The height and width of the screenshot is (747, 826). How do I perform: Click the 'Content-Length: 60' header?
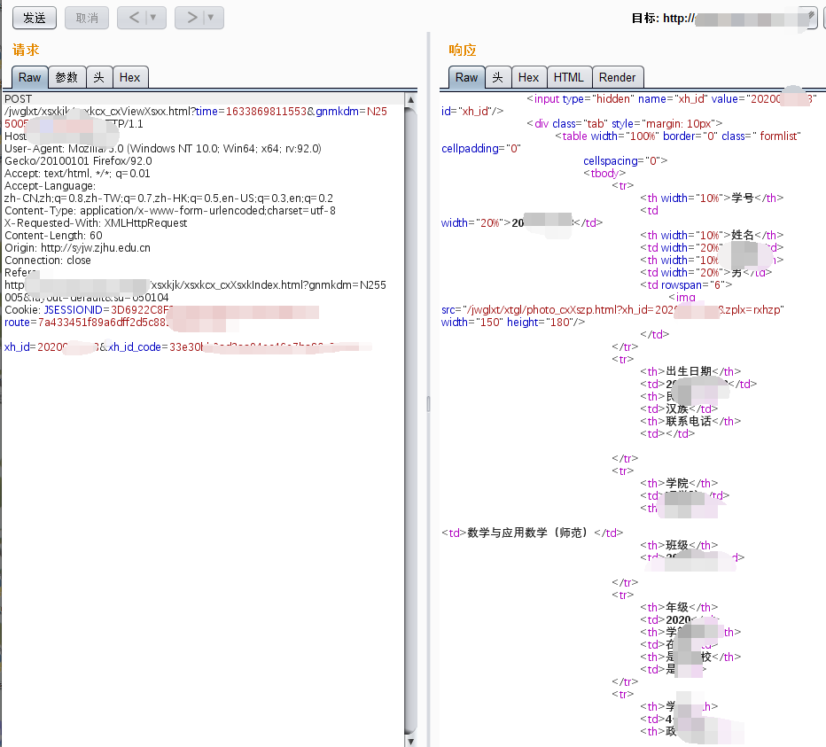[x=53, y=236]
